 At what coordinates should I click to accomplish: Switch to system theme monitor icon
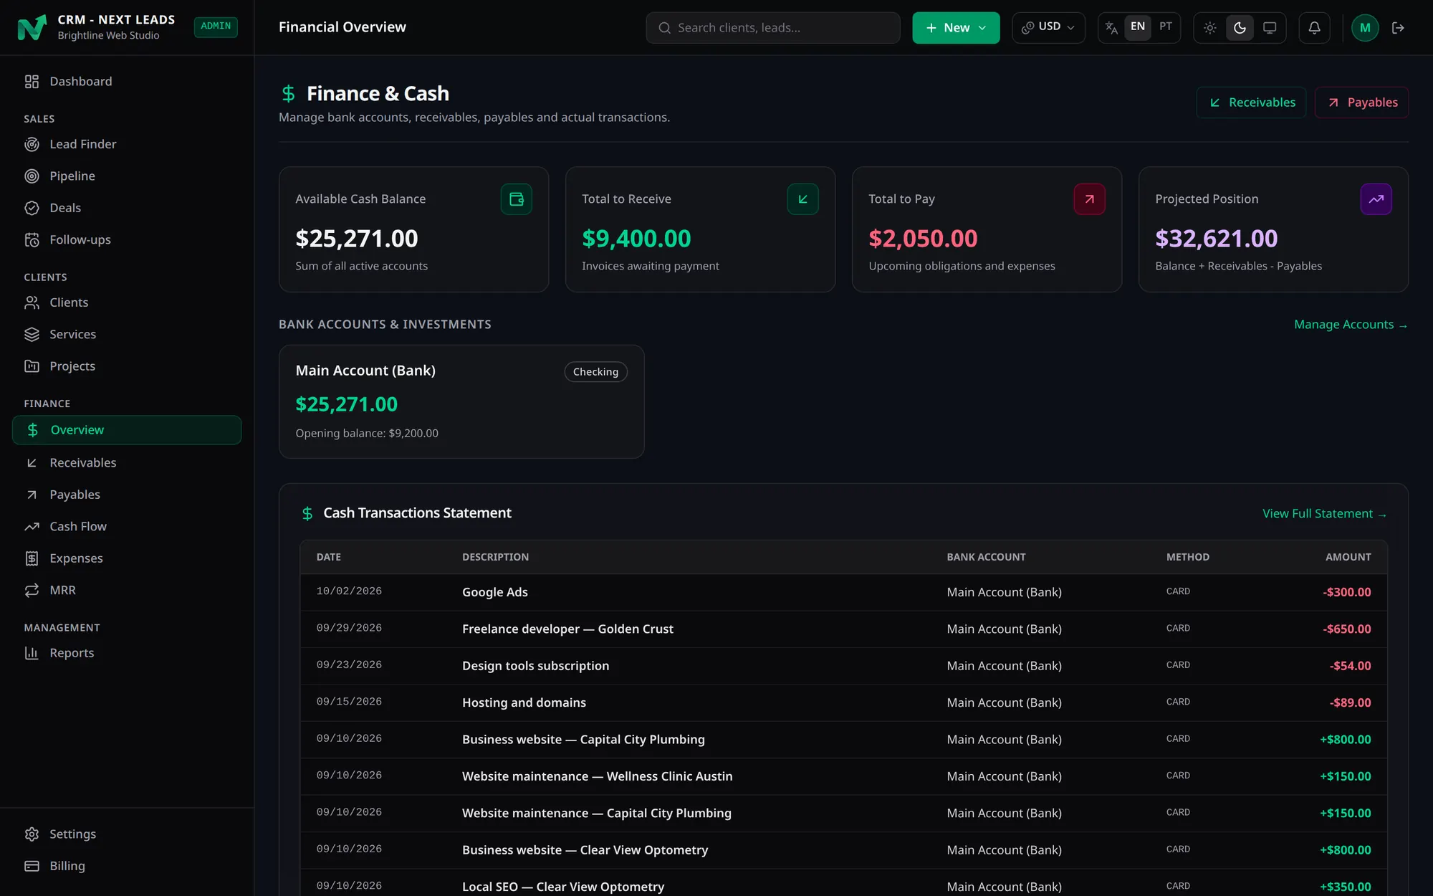(1270, 28)
